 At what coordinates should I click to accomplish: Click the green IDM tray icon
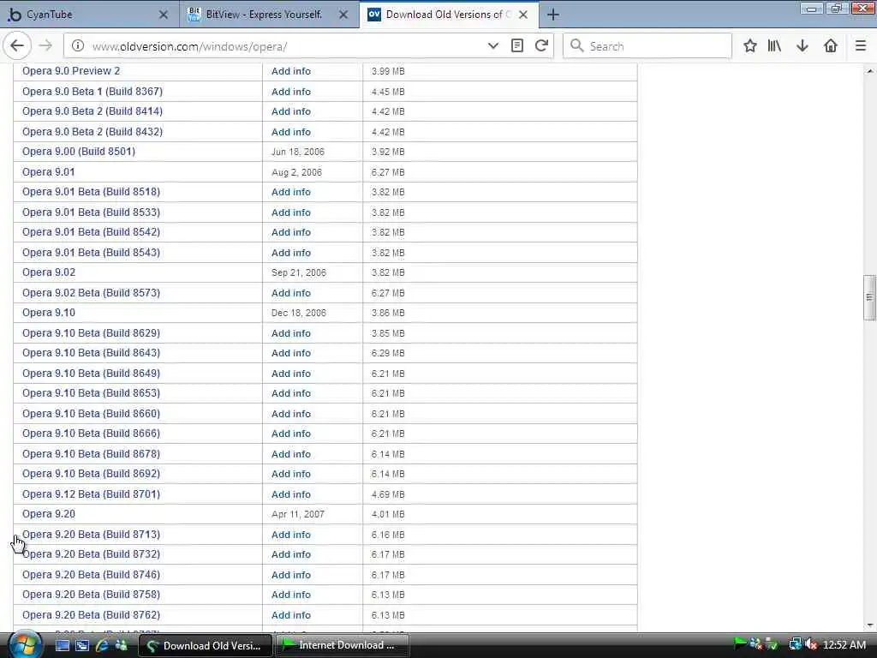pos(739,643)
